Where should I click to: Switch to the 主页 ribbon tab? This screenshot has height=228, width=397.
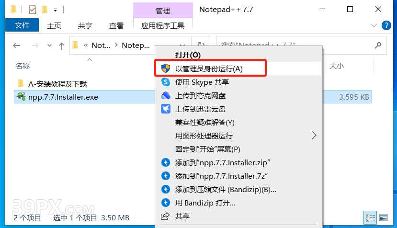click(x=54, y=25)
